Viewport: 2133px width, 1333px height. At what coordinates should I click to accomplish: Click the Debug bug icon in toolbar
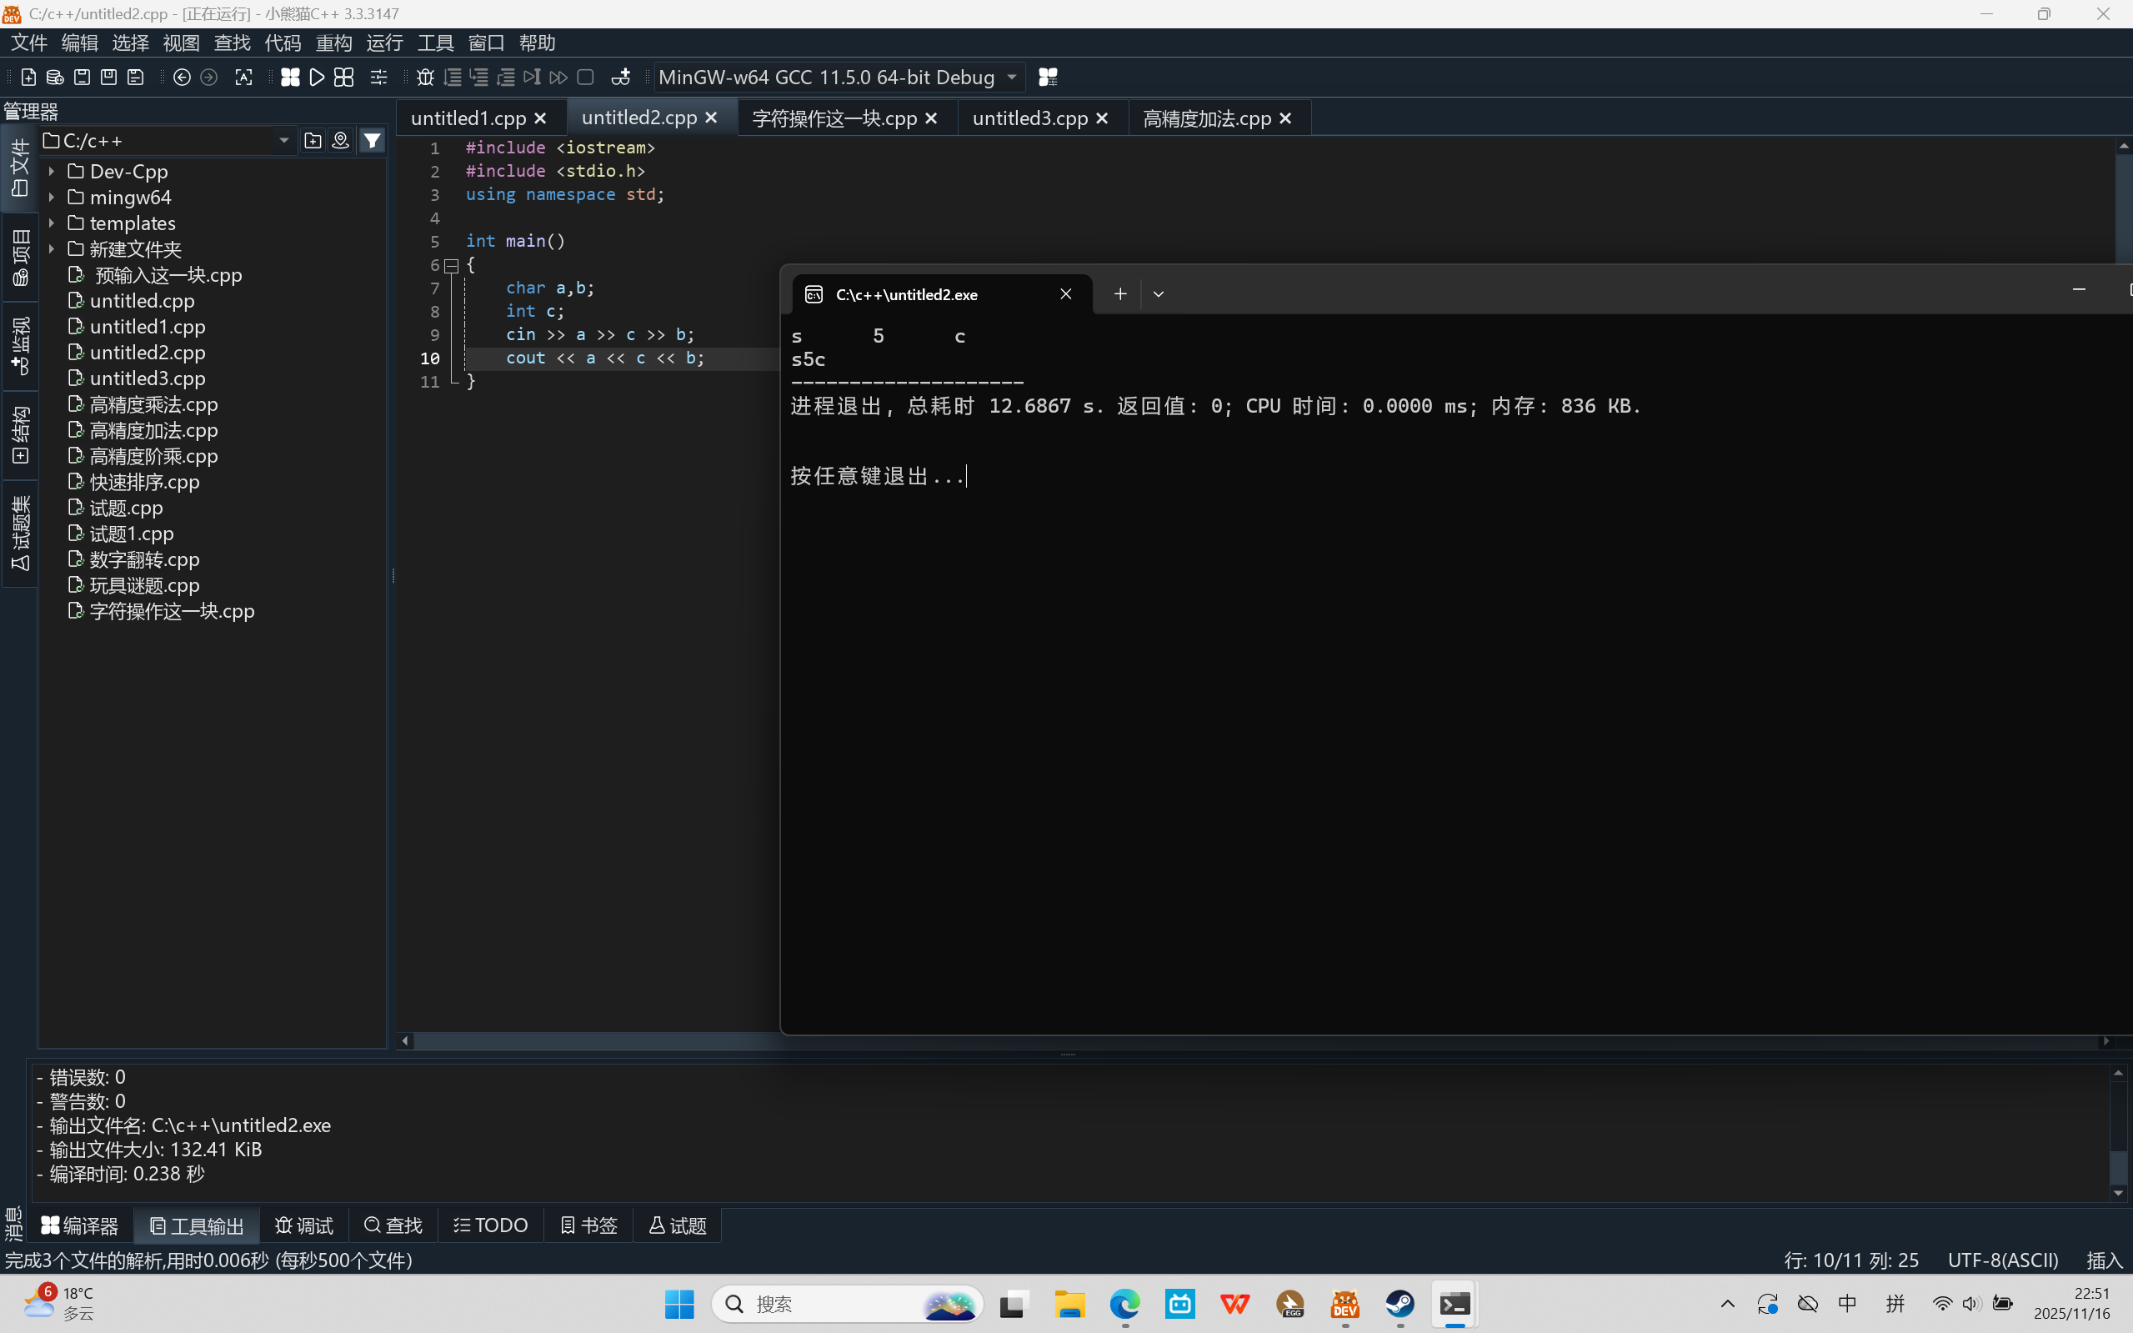(x=425, y=78)
